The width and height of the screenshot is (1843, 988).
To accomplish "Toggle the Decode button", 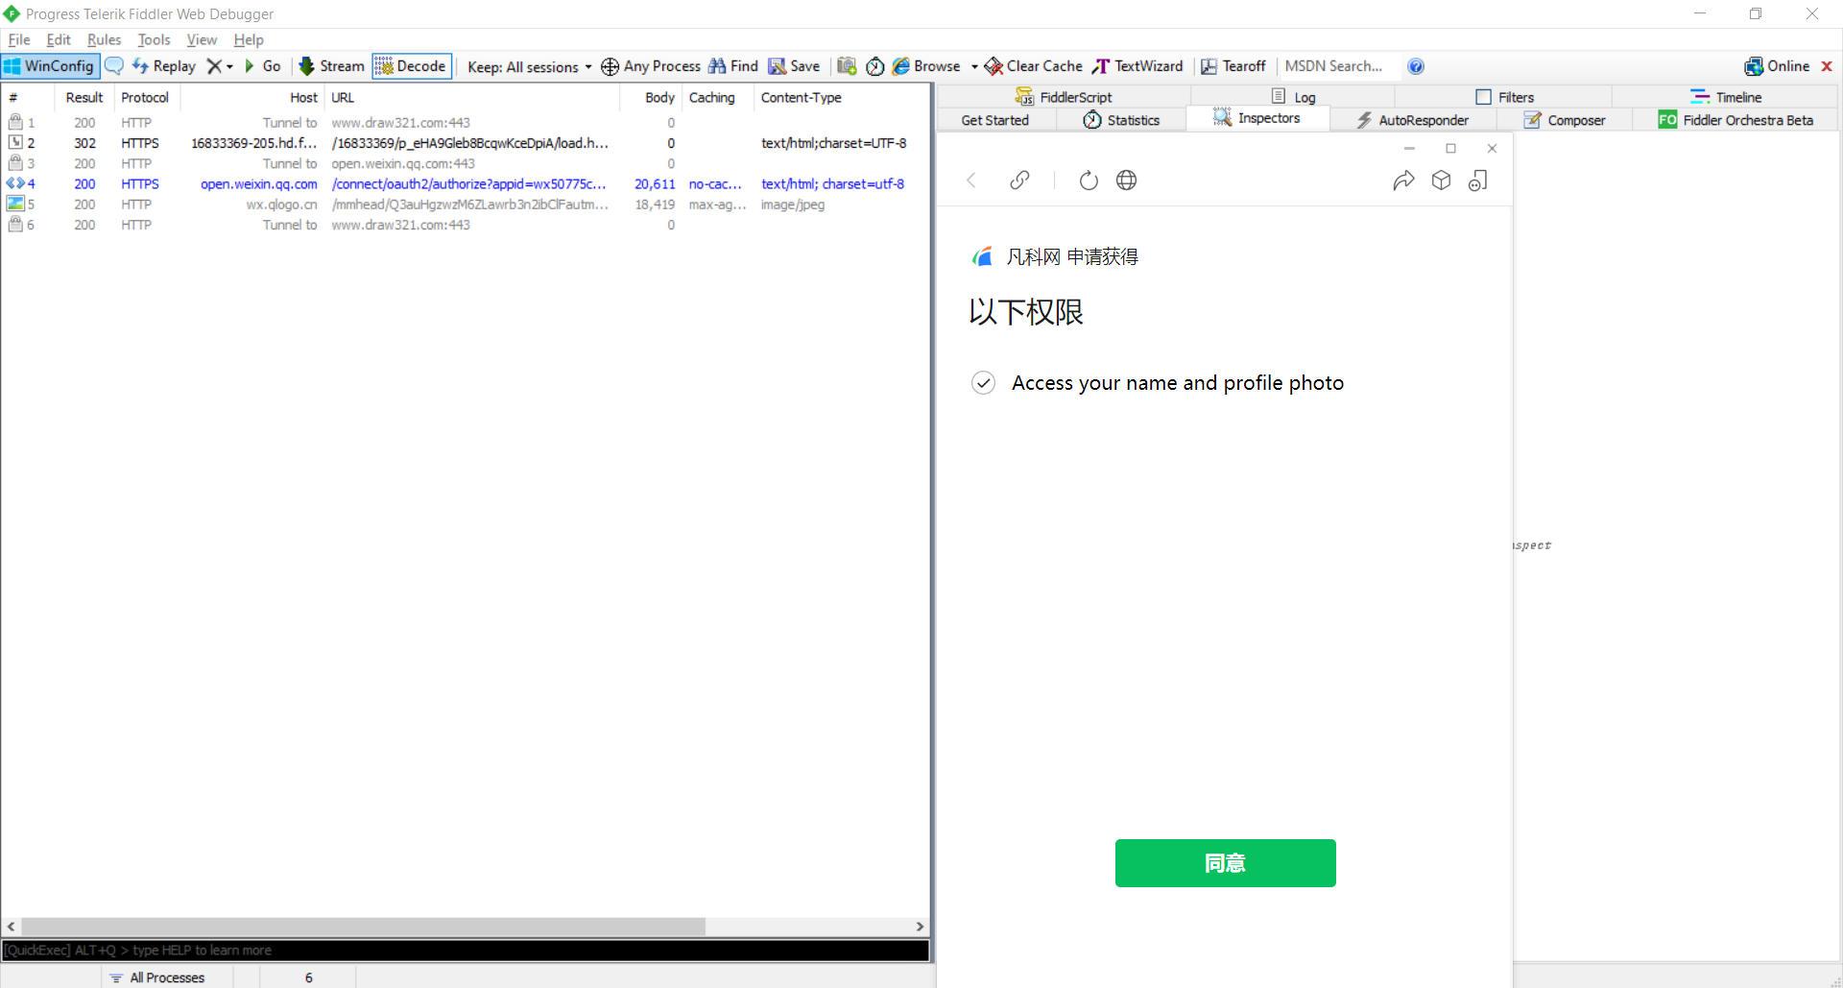I will click(x=412, y=66).
